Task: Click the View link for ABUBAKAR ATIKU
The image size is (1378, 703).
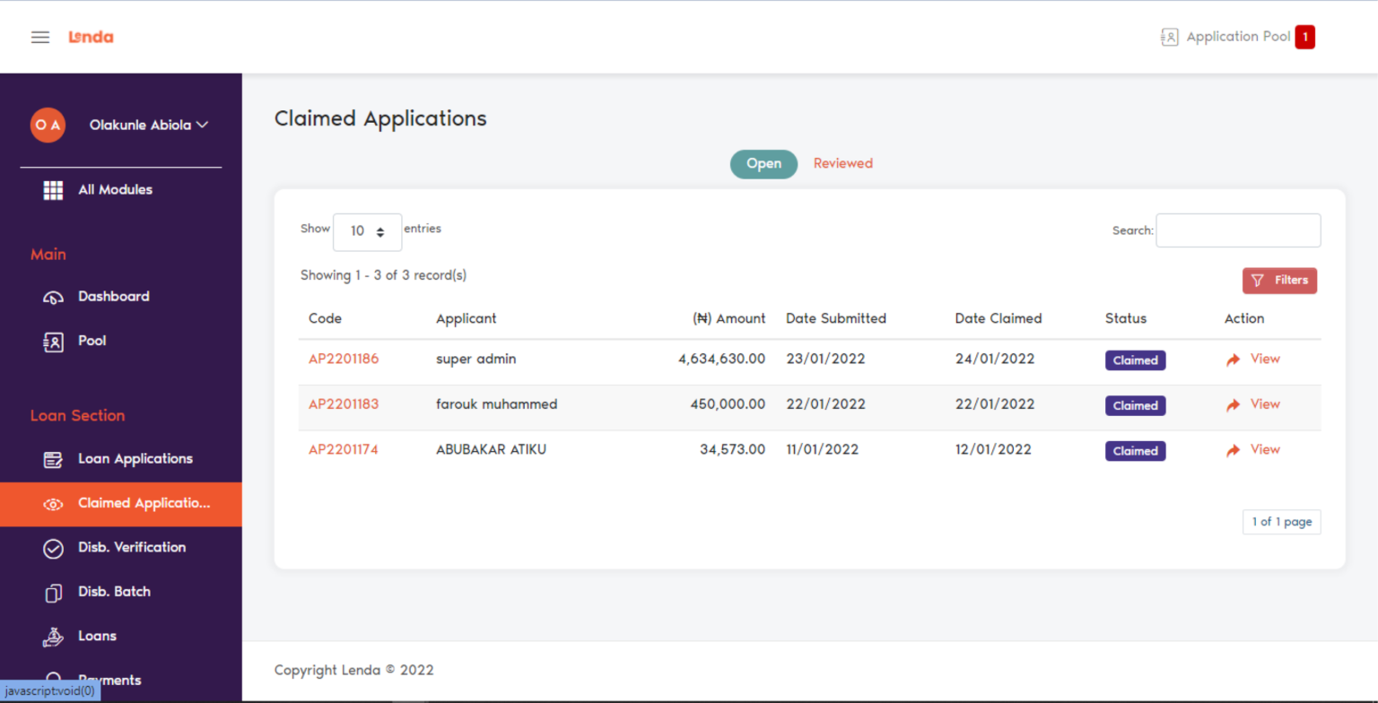Action: [1265, 449]
